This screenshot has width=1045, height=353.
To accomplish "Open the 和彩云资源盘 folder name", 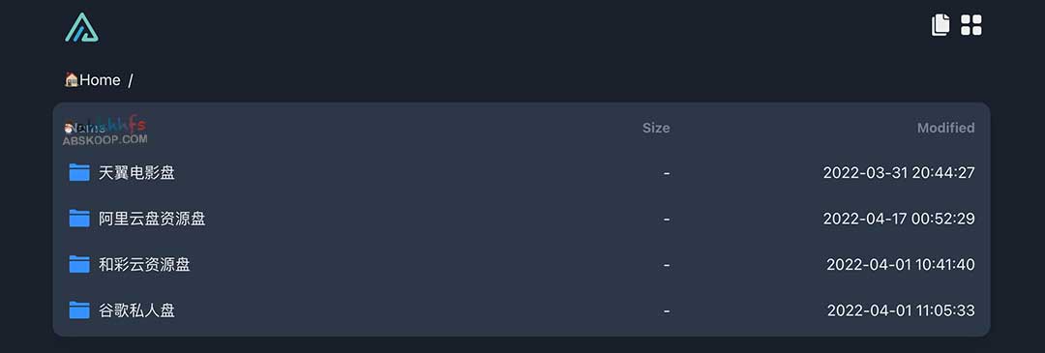I will [144, 264].
